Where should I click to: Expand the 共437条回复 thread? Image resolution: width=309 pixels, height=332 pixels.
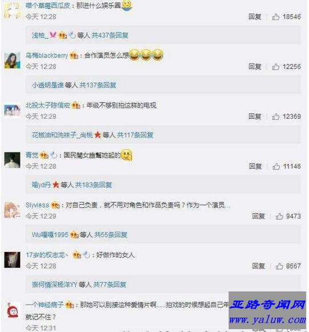point(110,35)
